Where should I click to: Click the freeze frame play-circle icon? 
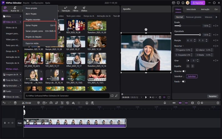68,103
